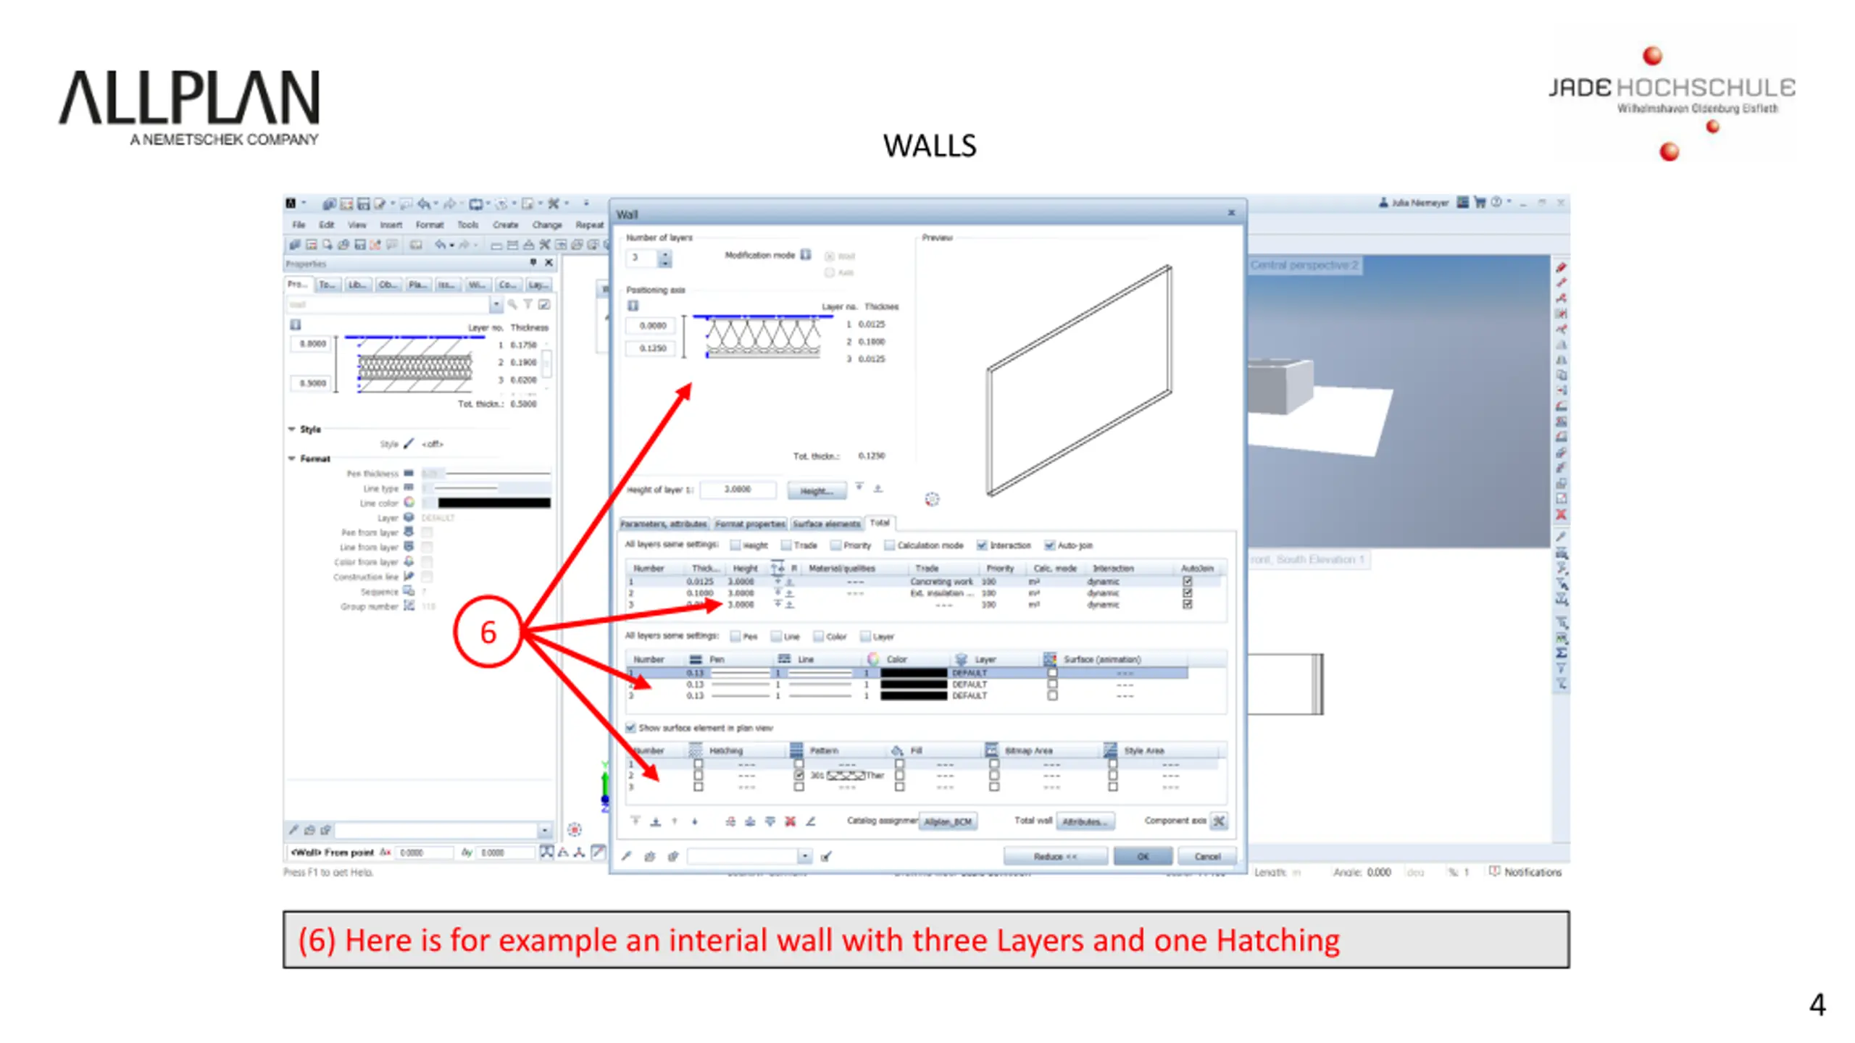Tick the Priority same settings checkbox
This screenshot has height=1043, width=1855.
[835, 545]
